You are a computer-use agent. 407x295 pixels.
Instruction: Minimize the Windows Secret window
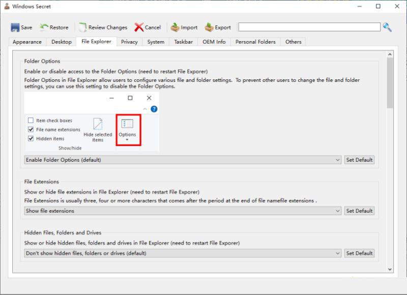pyautogui.click(x=360, y=6)
